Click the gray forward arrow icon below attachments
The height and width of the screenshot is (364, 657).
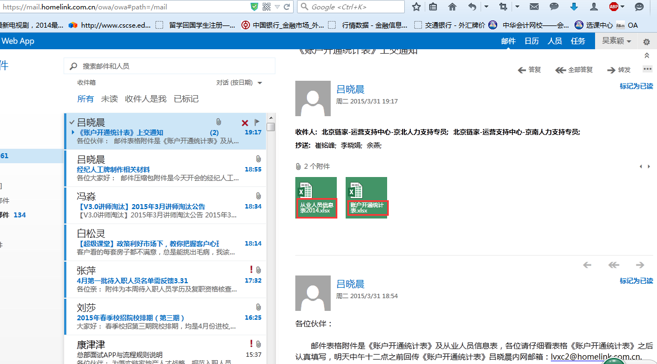pos(640,264)
